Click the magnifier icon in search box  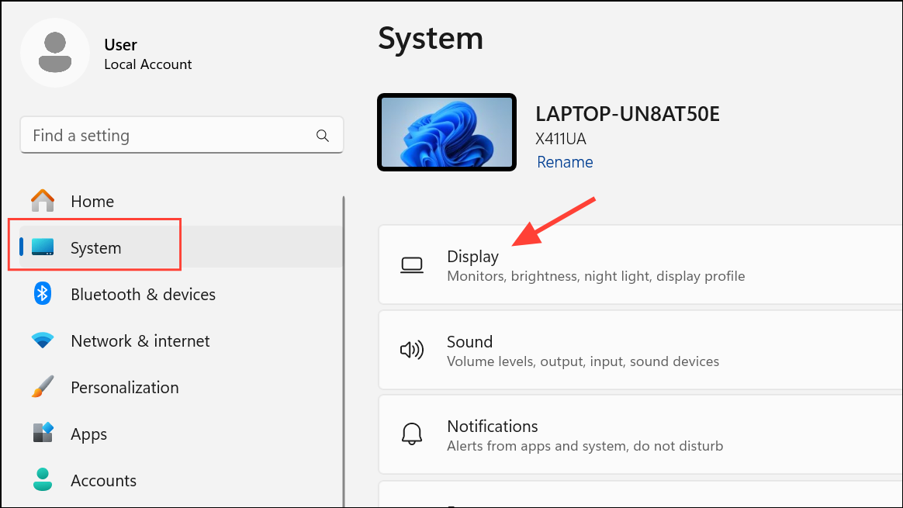(323, 135)
